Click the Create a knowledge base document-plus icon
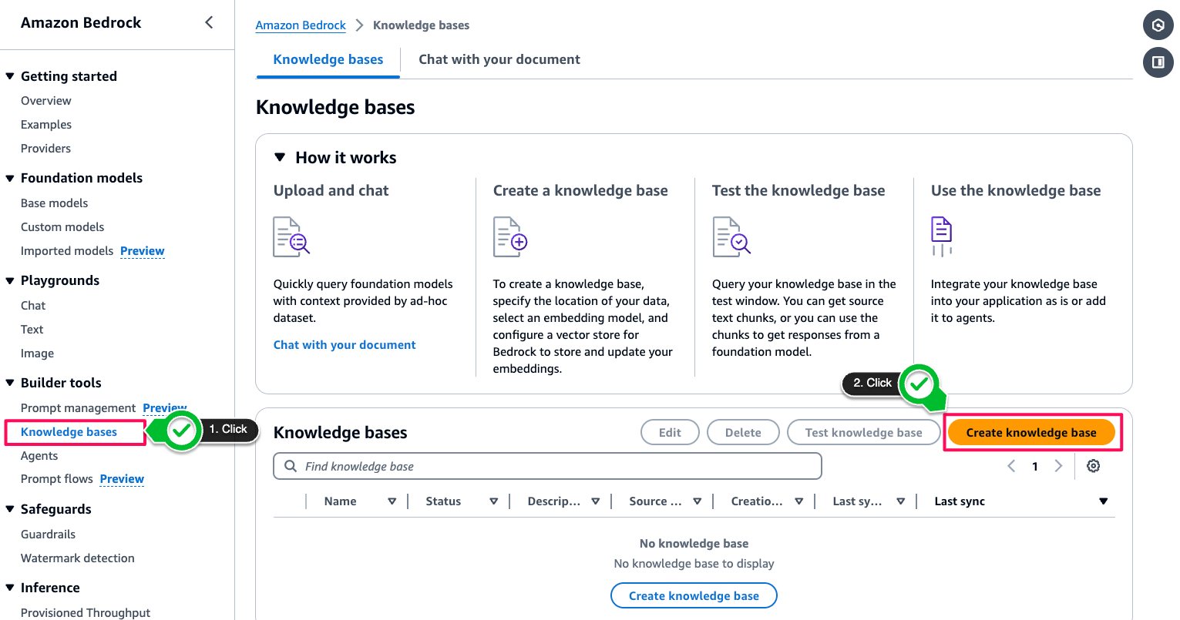This screenshot has height=620, width=1180. point(510,236)
